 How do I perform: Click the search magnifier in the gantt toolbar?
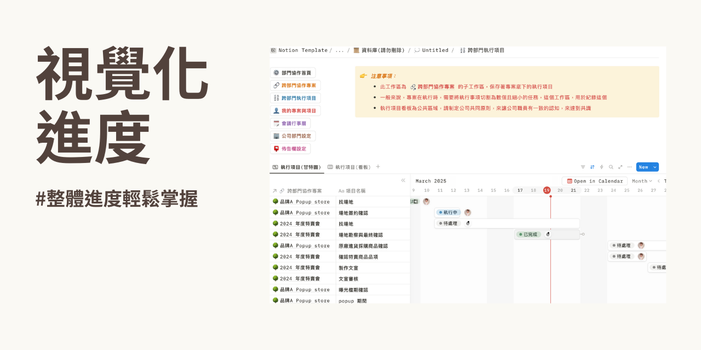point(611,167)
